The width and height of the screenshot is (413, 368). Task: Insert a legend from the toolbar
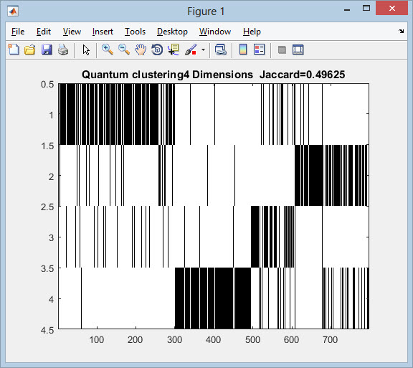(259, 49)
